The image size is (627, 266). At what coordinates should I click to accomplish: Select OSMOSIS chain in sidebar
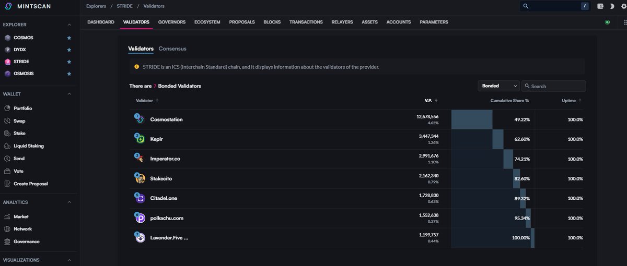pyautogui.click(x=24, y=74)
